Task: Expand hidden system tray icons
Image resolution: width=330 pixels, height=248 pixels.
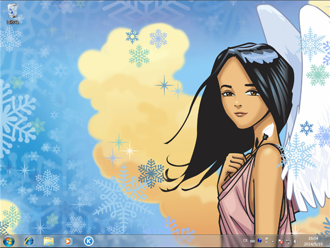Action: tap(273, 241)
